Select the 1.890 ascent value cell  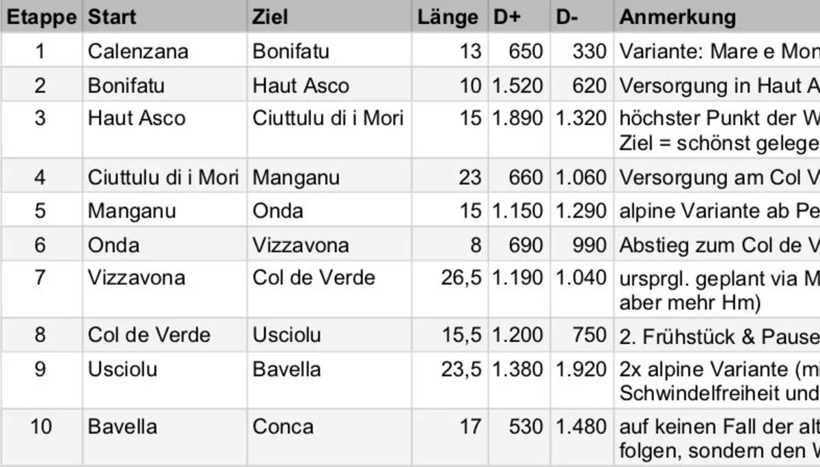pos(518,118)
